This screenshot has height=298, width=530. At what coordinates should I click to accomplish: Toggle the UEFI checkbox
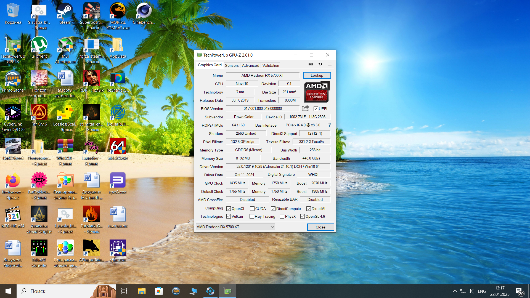pyautogui.click(x=316, y=109)
